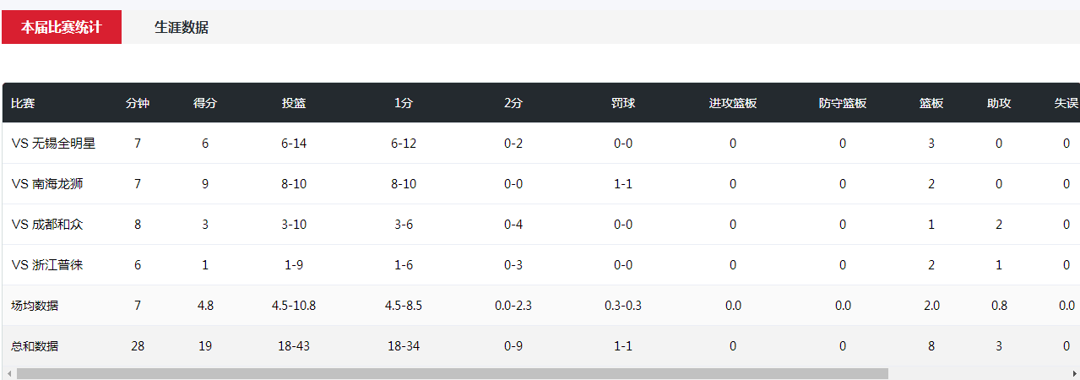Click the 罚球 column header

coord(623,103)
